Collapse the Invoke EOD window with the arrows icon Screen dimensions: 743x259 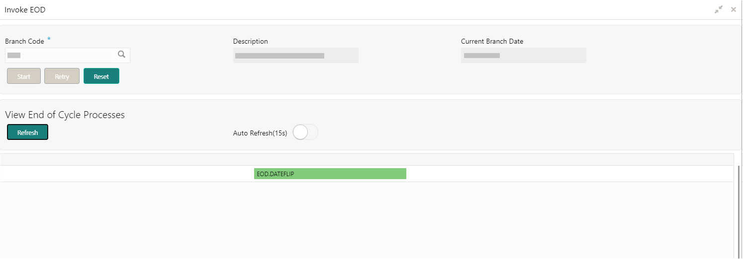coord(719,10)
